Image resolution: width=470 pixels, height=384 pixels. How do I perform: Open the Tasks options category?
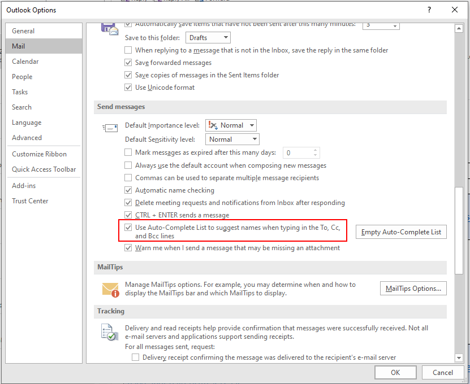(44, 92)
